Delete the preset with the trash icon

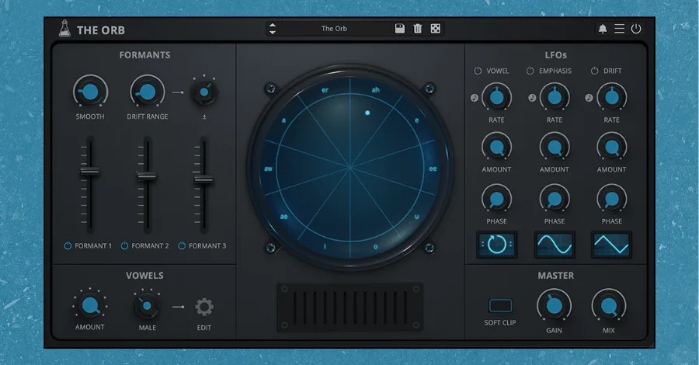418,29
